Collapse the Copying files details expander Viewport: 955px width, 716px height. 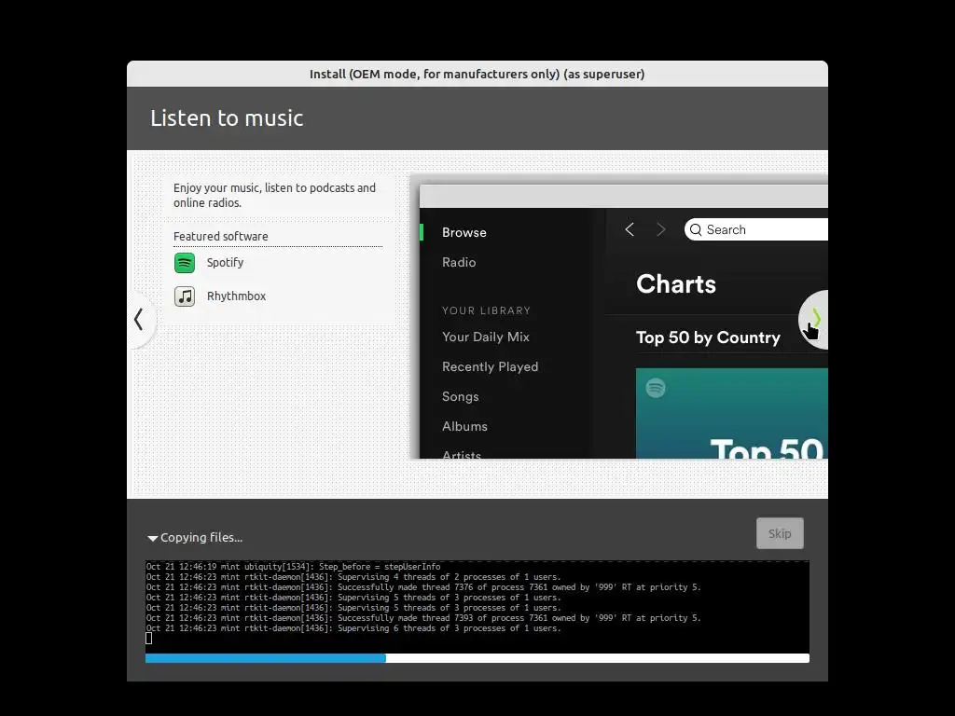click(x=153, y=538)
